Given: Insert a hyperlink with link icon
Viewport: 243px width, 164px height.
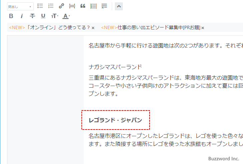Looking at the screenshot, I should tap(61, 6).
